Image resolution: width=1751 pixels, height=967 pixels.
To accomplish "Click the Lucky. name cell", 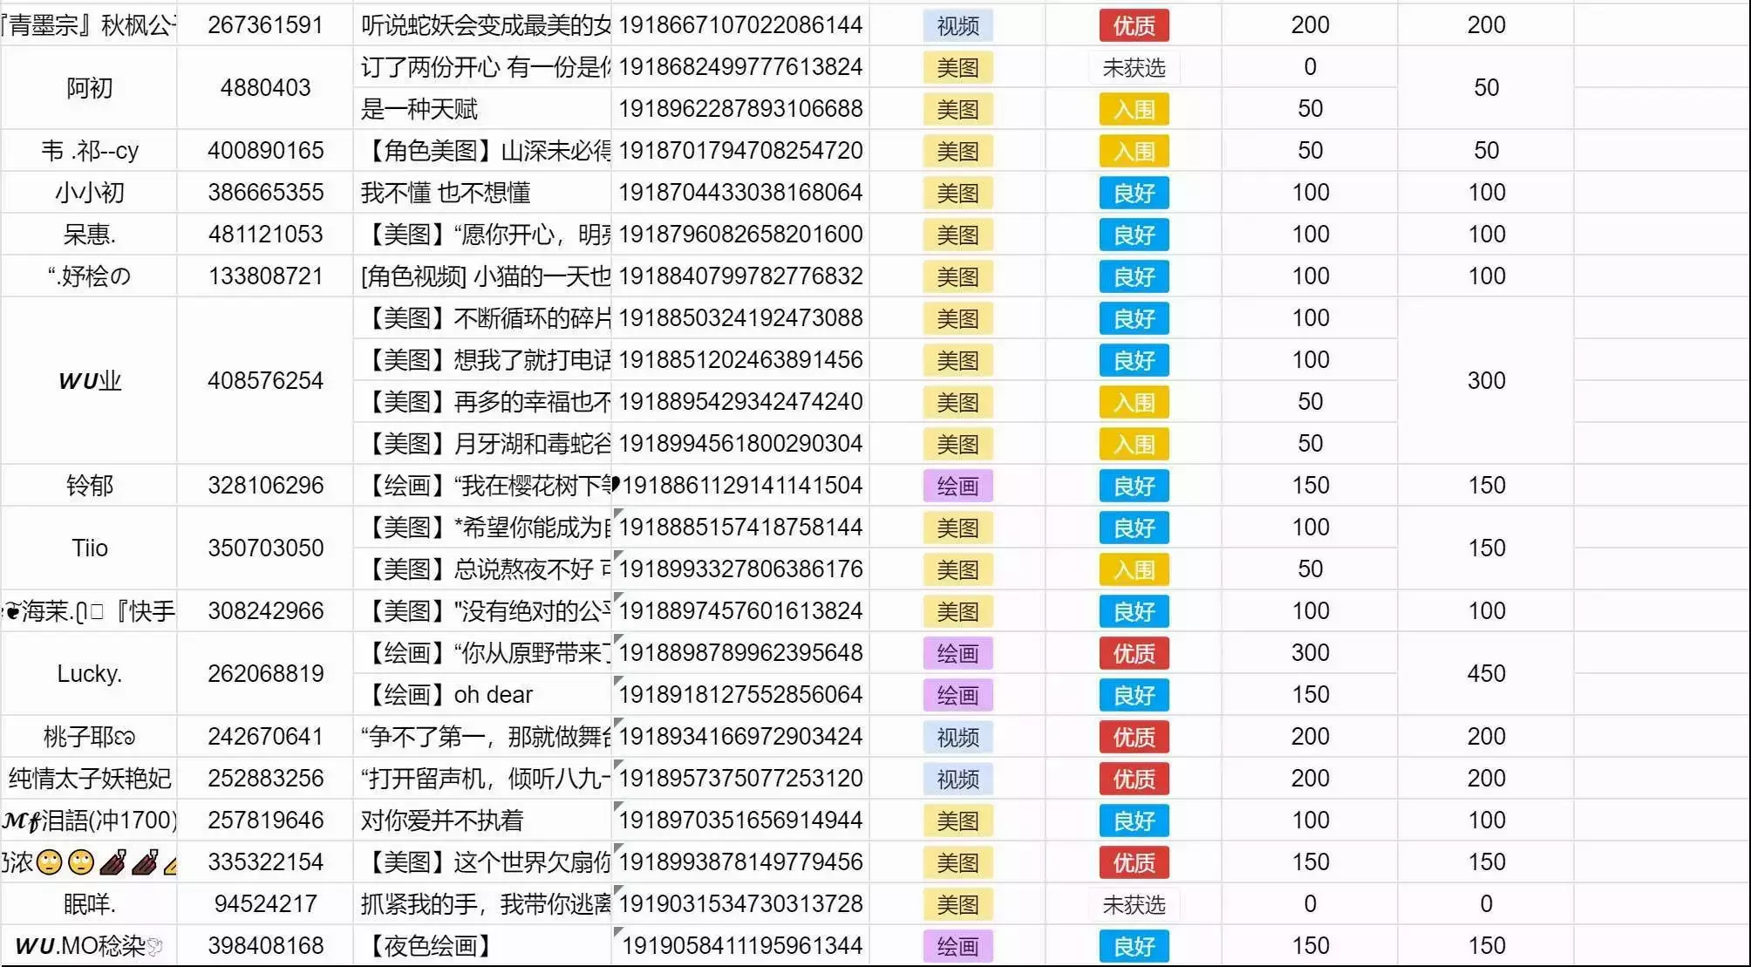I will (89, 674).
